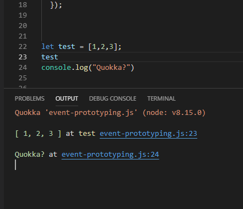Place cursor on 'let test = [1,2,3];' line
The image size is (243, 209).
[x=82, y=47]
